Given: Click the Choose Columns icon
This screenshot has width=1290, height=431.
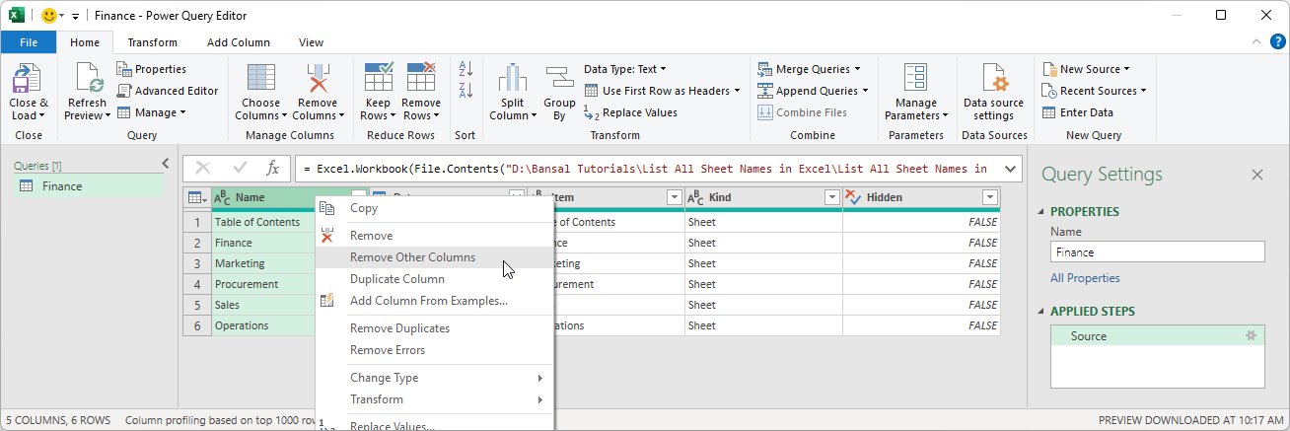Looking at the screenshot, I should (261, 77).
